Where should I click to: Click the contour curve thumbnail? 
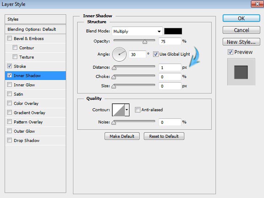click(119, 110)
